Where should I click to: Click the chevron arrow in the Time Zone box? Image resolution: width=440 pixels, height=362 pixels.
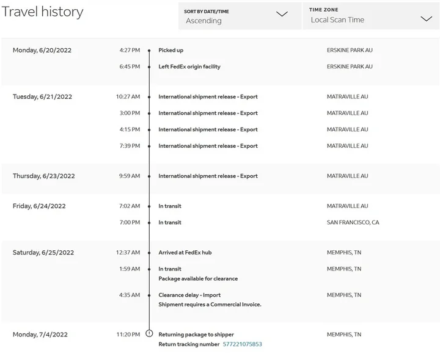coord(426,19)
